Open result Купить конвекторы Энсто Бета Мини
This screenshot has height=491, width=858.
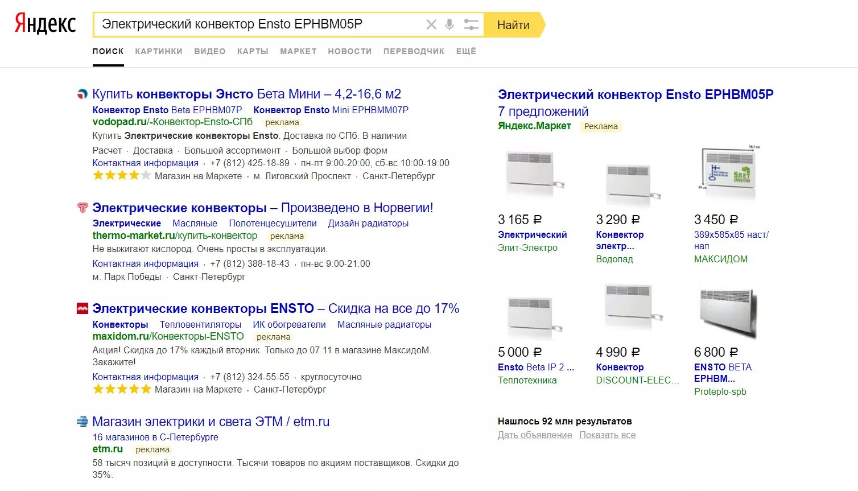(247, 94)
